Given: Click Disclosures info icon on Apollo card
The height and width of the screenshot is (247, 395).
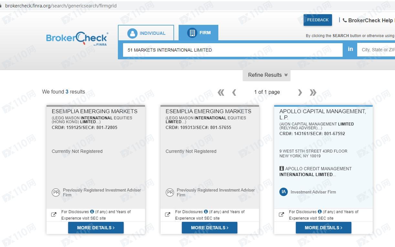Looking at the screenshot, I should pos(319,212).
